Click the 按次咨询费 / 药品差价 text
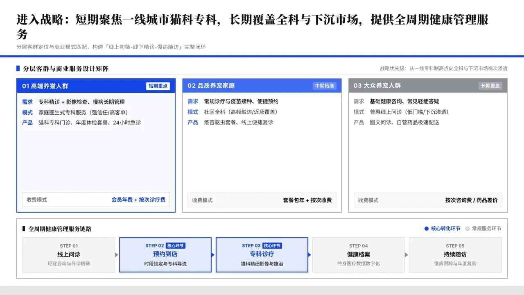Screen dimensions: 524x295 click(x=472, y=200)
